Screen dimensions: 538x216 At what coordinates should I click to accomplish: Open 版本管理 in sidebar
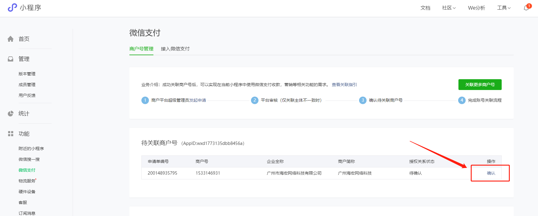point(27,74)
